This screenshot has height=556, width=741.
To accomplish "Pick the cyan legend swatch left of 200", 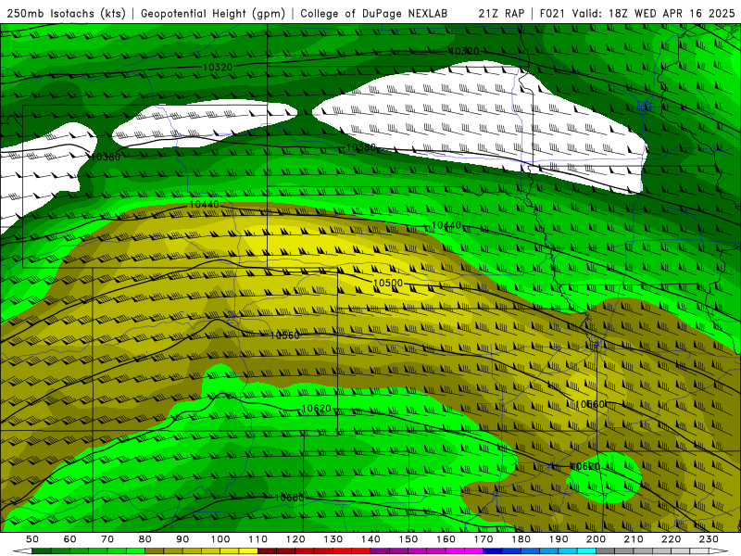I will 587,551.
